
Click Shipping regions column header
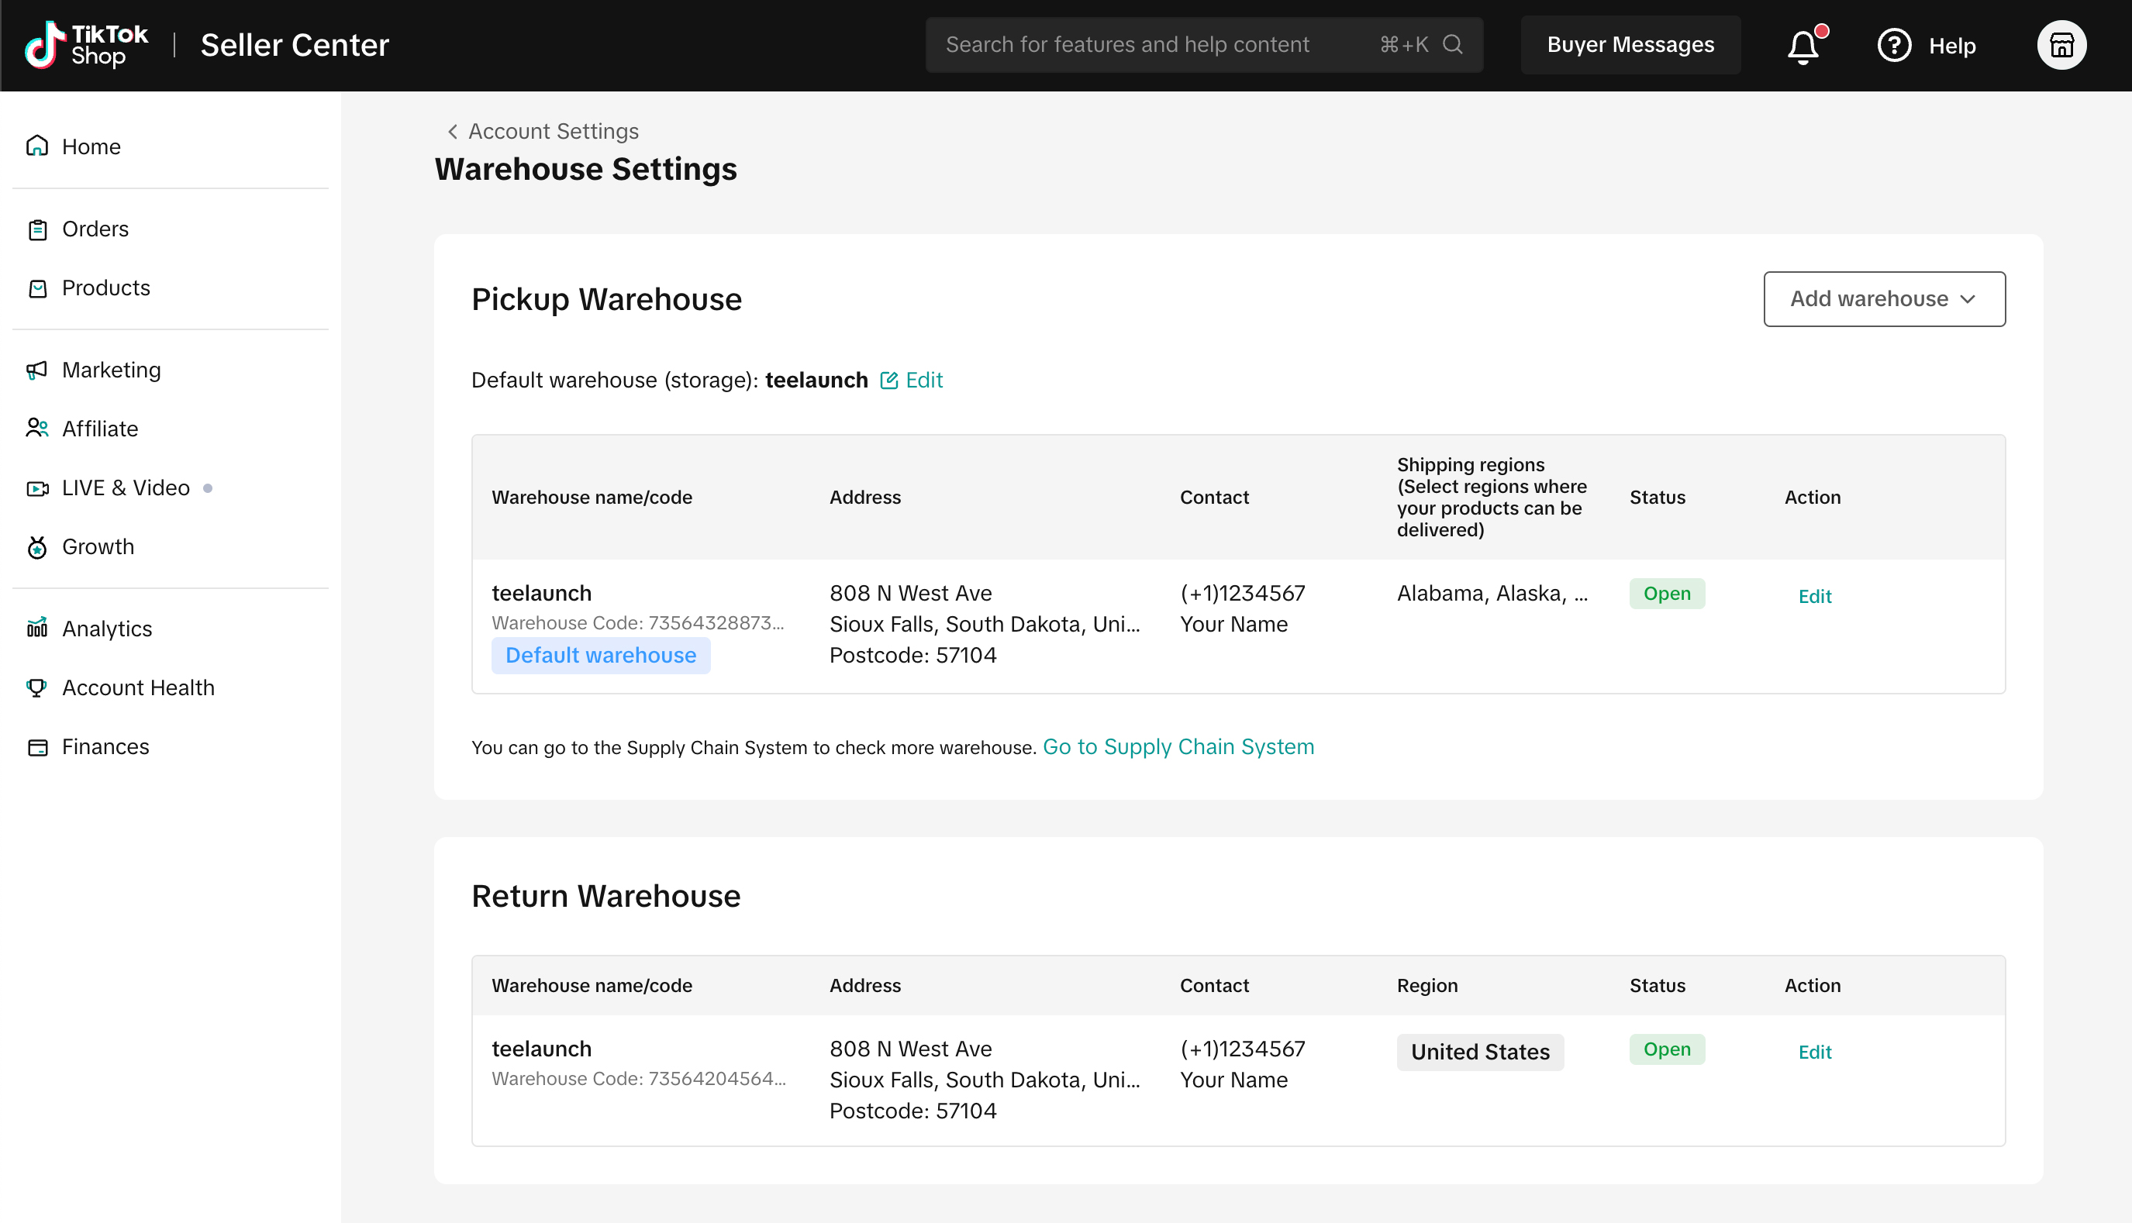coord(1492,498)
